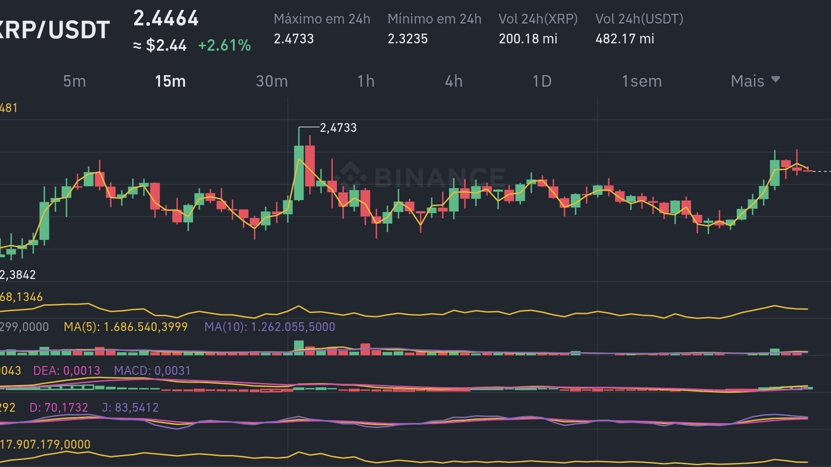Click the current price 2.4464

[166, 18]
